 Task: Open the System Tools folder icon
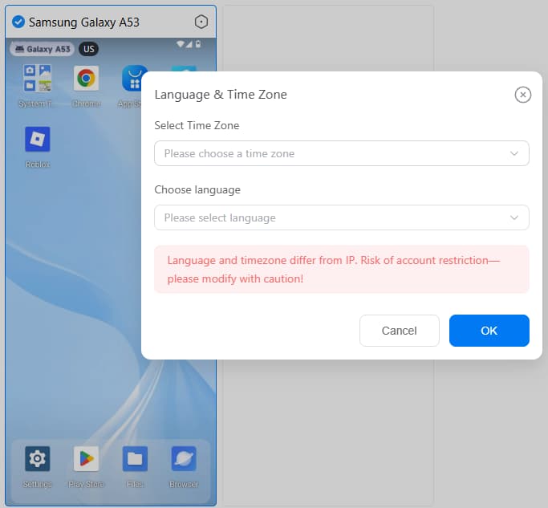click(38, 79)
